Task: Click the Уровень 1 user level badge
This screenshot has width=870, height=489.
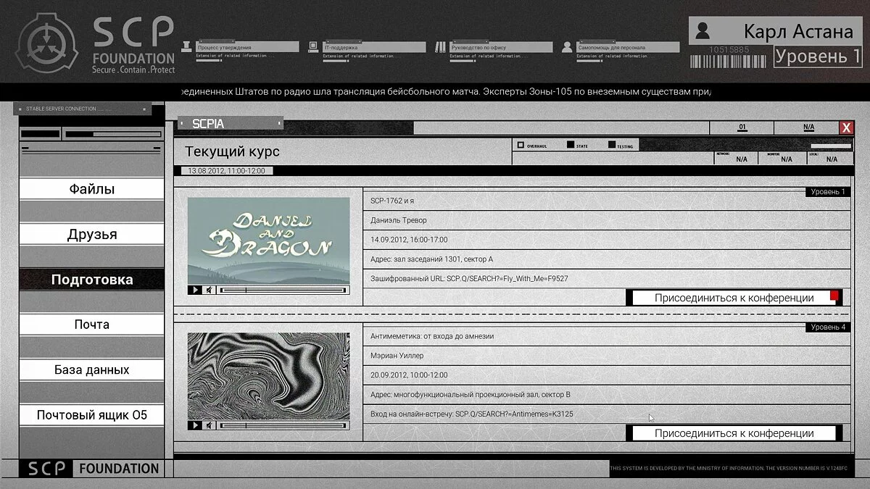Action: pyautogui.click(x=819, y=57)
